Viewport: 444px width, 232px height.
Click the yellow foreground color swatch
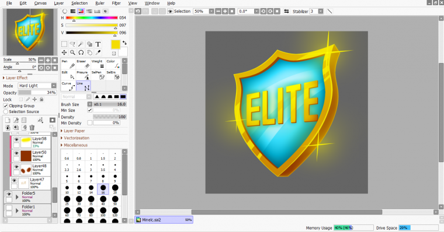(116, 45)
